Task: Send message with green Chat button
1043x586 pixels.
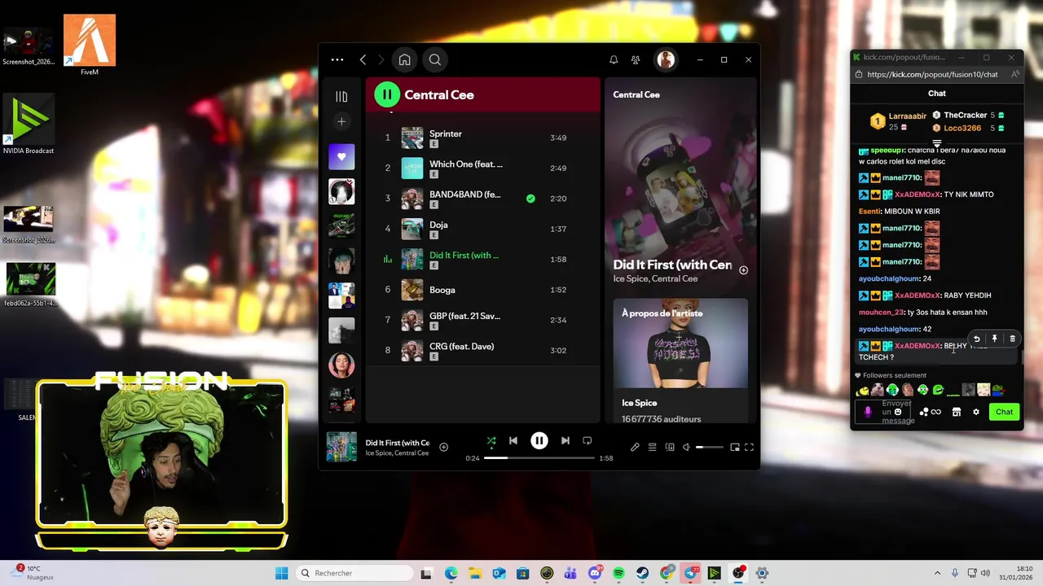Action: pos(1004,412)
